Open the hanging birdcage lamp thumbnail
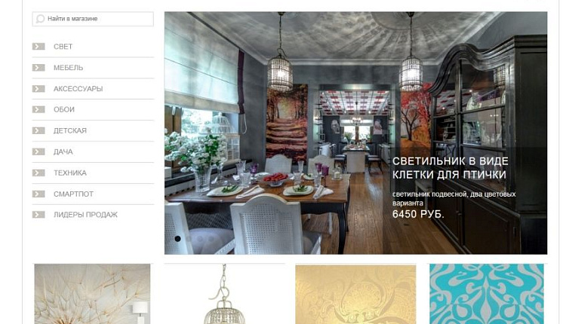The width and height of the screenshot is (566, 324). click(x=224, y=294)
